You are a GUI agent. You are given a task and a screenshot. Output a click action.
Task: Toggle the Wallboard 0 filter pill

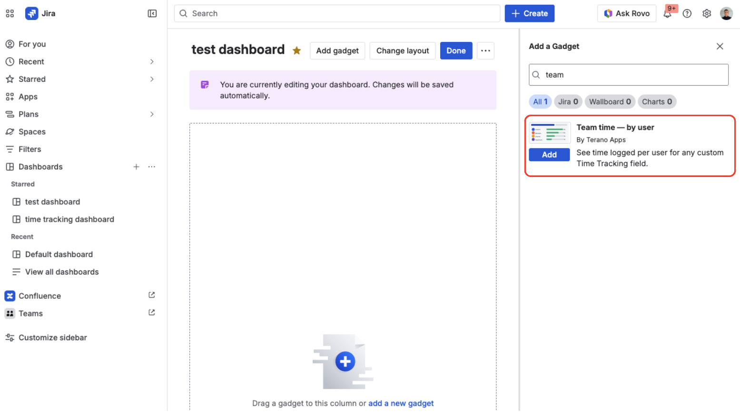610,101
